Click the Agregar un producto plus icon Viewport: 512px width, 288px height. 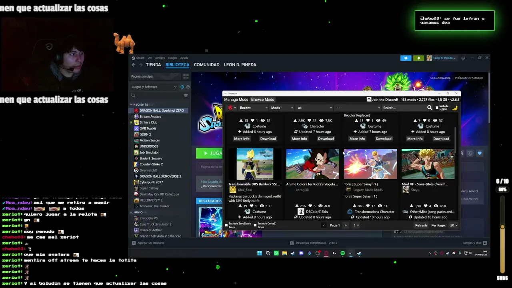tap(134, 243)
